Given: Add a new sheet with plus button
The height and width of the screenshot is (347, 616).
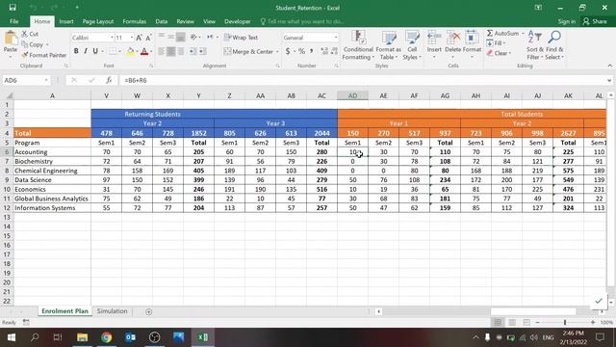Looking at the screenshot, I should 148,311.
